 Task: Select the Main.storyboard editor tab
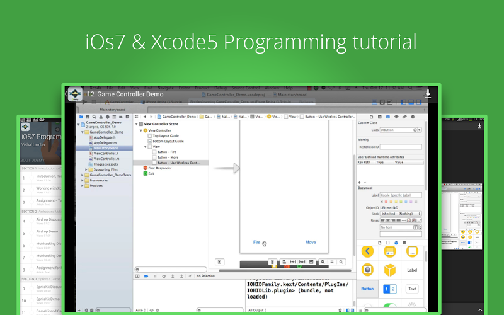[112, 110]
